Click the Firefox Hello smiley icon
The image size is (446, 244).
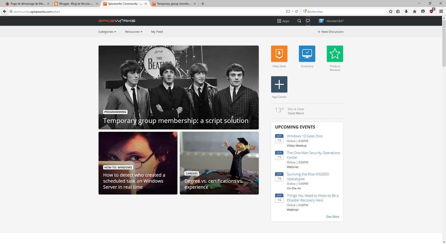423,11
